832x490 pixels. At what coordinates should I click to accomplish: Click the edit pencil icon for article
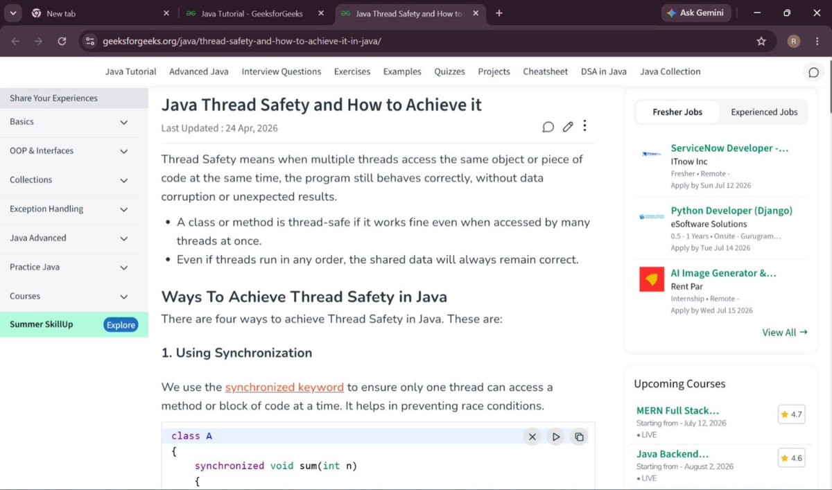tap(568, 127)
